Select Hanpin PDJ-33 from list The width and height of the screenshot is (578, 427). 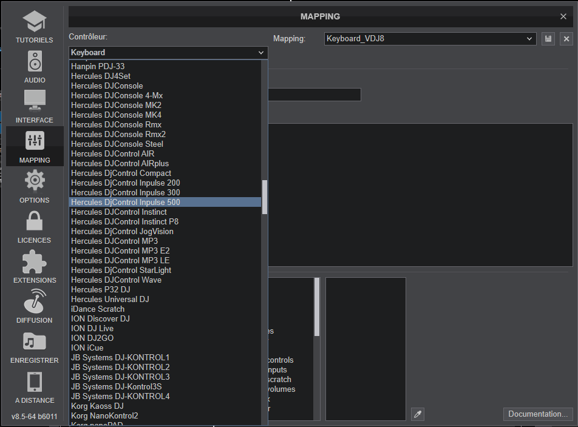click(x=165, y=66)
